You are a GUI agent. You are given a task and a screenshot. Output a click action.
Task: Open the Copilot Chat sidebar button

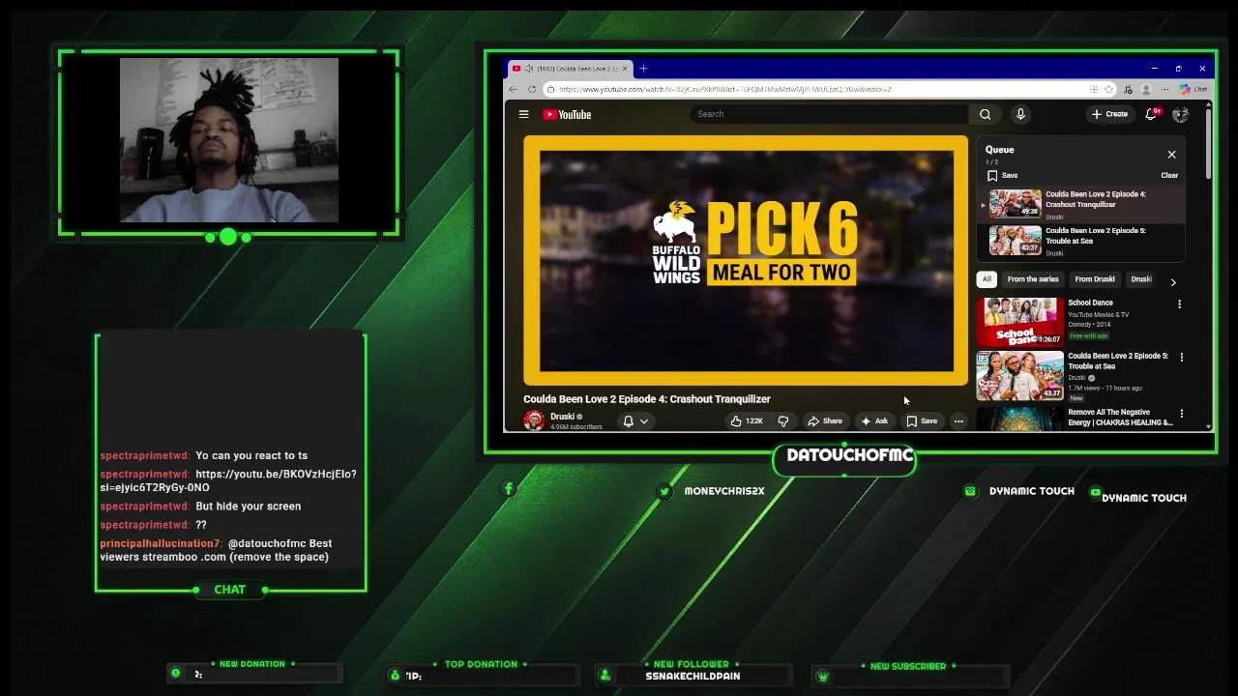click(x=1193, y=89)
